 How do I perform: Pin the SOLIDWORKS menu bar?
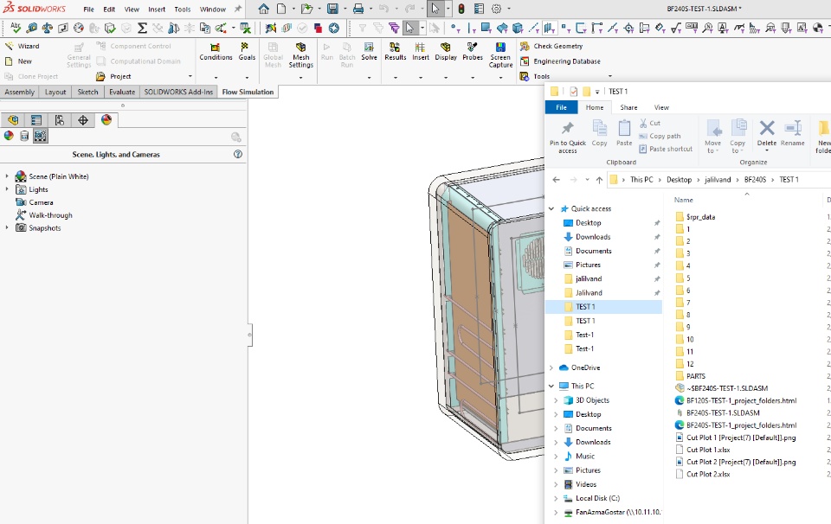238,9
